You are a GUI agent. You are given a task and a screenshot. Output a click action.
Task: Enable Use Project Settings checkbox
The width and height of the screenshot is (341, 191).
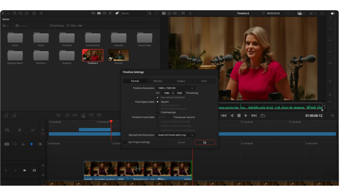click(125, 142)
